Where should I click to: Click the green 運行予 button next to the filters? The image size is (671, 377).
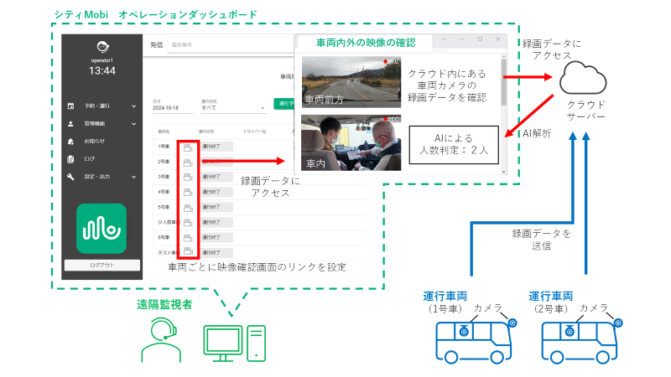coord(284,103)
